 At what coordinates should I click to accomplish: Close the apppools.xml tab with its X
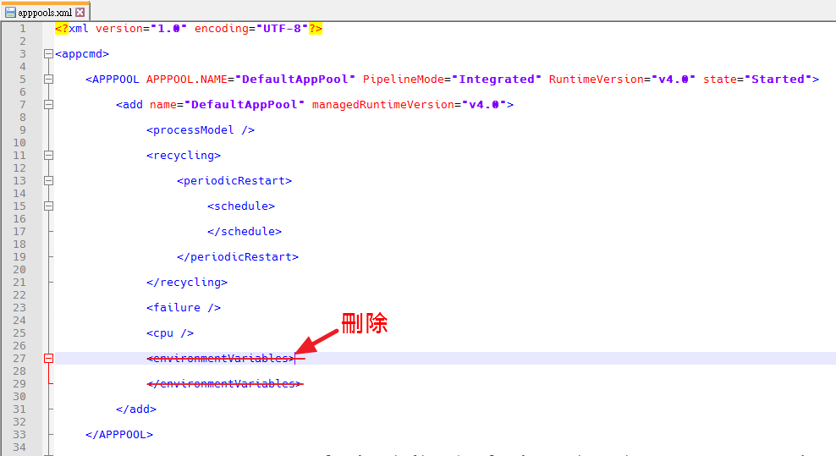[x=80, y=13]
